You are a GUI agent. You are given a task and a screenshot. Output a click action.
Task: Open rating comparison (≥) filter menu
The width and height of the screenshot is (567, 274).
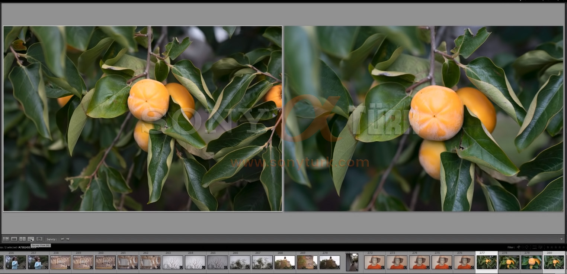[548, 247]
